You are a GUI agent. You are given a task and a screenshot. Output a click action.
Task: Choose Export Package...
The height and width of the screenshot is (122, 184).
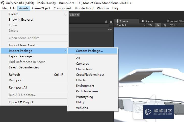[34, 56]
